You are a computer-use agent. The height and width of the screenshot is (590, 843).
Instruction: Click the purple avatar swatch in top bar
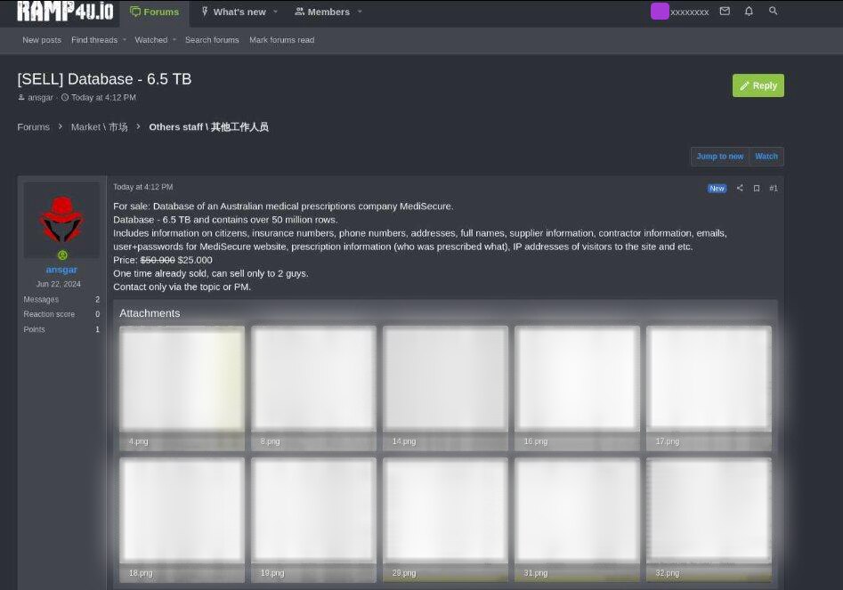(x=659, y=11)
